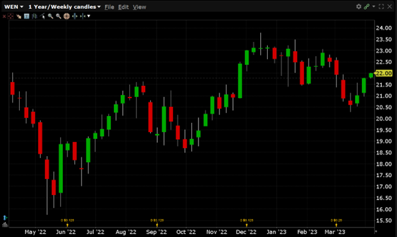397x237 pixels.
Task: Click the blue up-arrow icon at chart bottom-left
Action: tap(5, 218)
